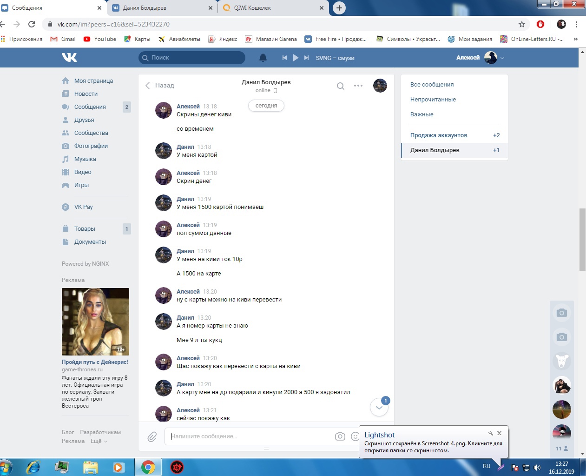Open the notifications bell
Screen dimensions: 586x476
pyautogui.click(x=263, y=58)
